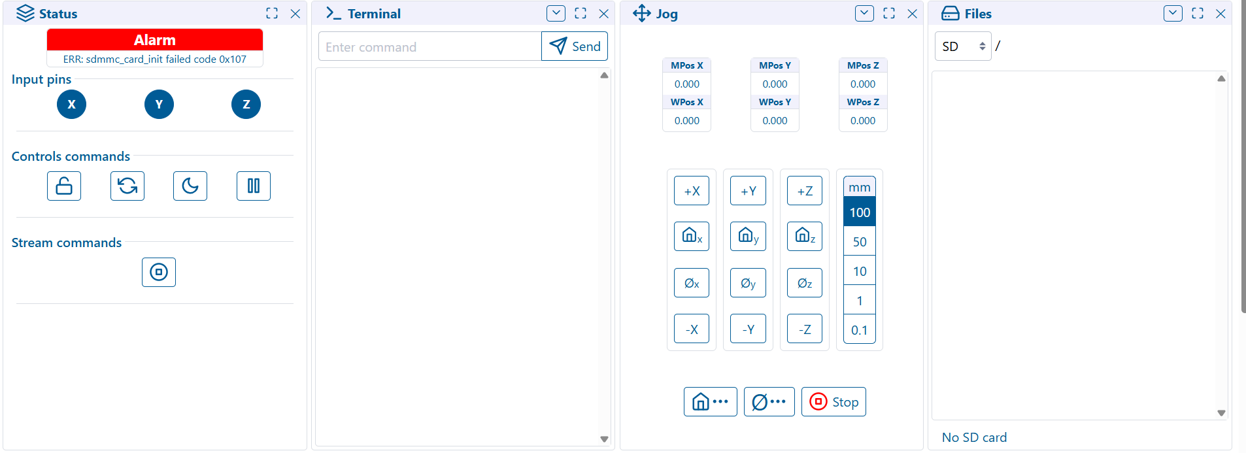
Task: Choose 0.1 mm jog step
Action: pos(860,331)
